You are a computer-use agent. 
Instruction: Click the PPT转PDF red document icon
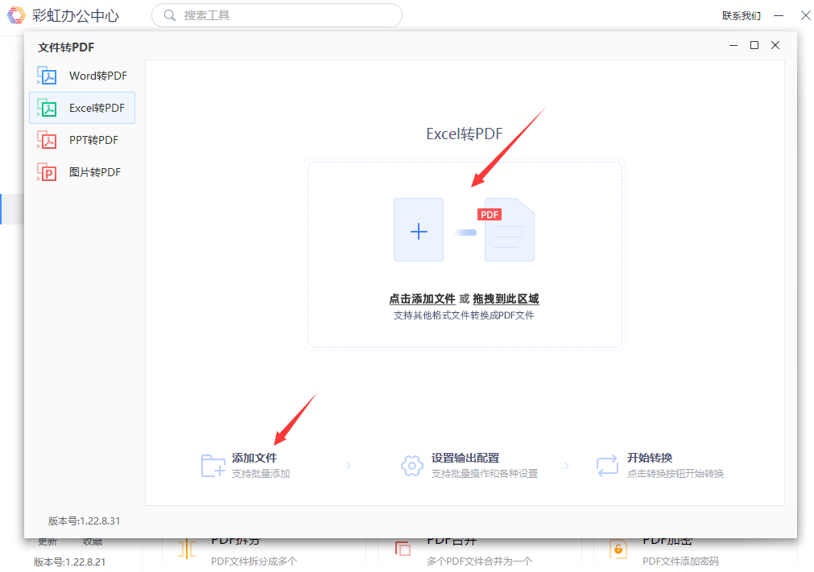[48, 140]
